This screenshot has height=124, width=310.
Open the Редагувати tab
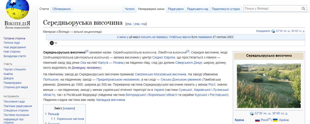176,9
